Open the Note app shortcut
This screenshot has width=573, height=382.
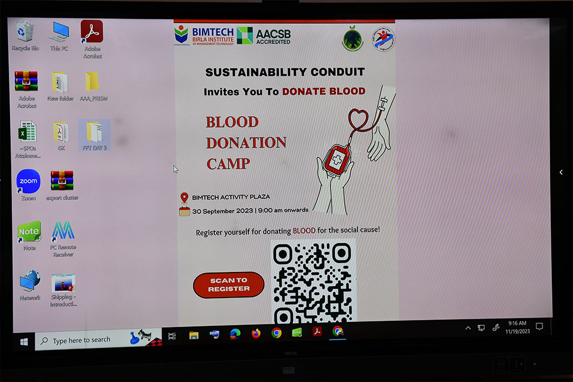[x=29, y=232]
